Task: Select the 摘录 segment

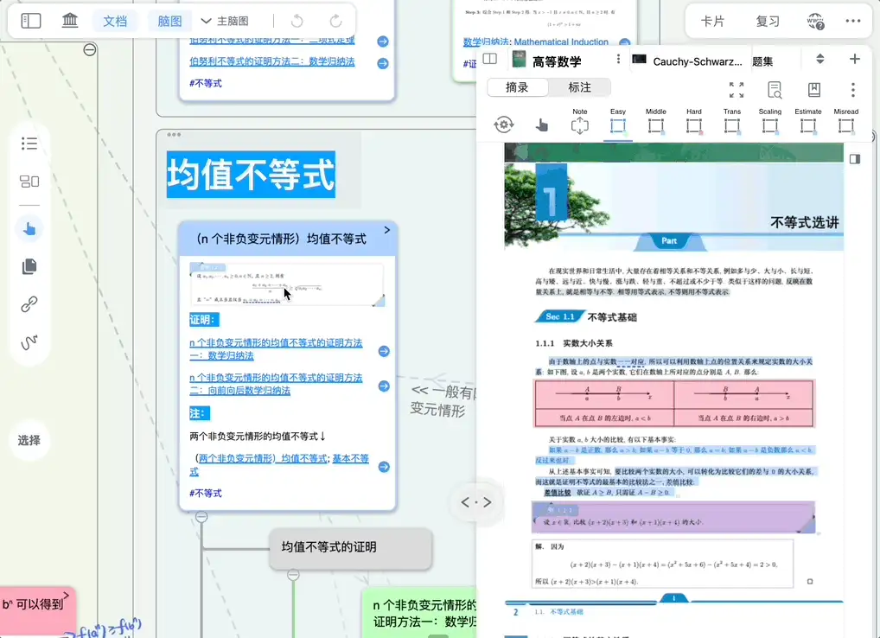Action: point(517,87)
